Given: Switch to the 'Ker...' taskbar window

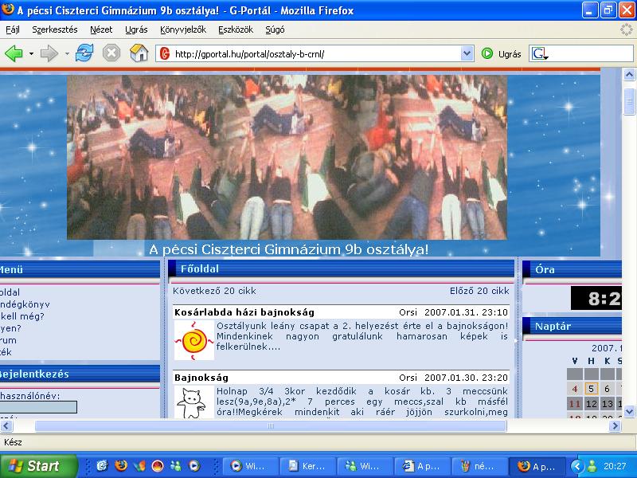Looking at the screenshot, I should (307, 466).
